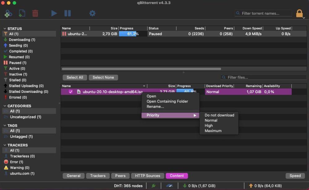The width and height of the screenshot is (309, 190).
Task: Focus the Filter torrent names field
Action: [x=263, y=13]
